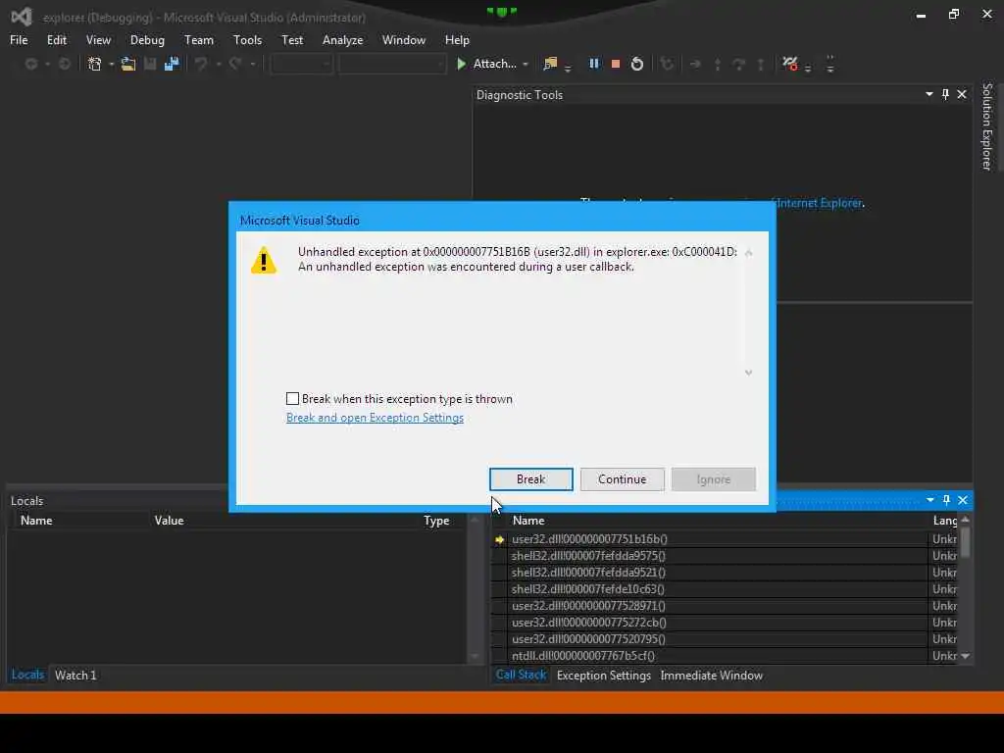
Task: Open the Window menu
Action: point(403,39)
